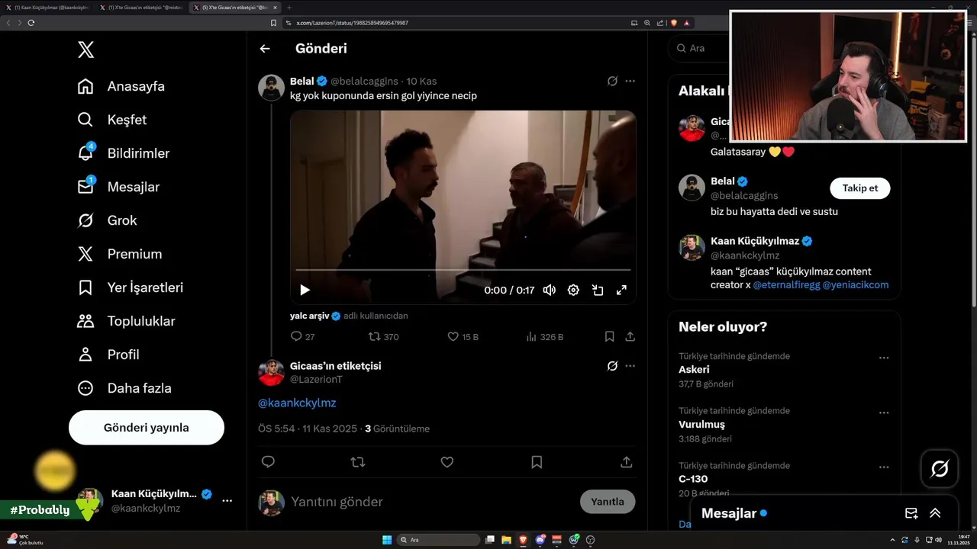Switch to first browser tab Kaan Küçükyılmaz
This screenshot has width=977, height=549.
[50, 8]
